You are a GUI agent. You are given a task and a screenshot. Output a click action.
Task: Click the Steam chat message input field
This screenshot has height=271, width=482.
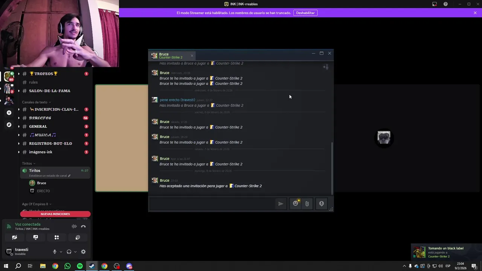[x=212, y=204]
